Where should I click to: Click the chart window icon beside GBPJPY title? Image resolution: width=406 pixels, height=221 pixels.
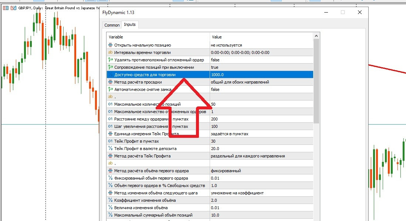pos(6,8)
